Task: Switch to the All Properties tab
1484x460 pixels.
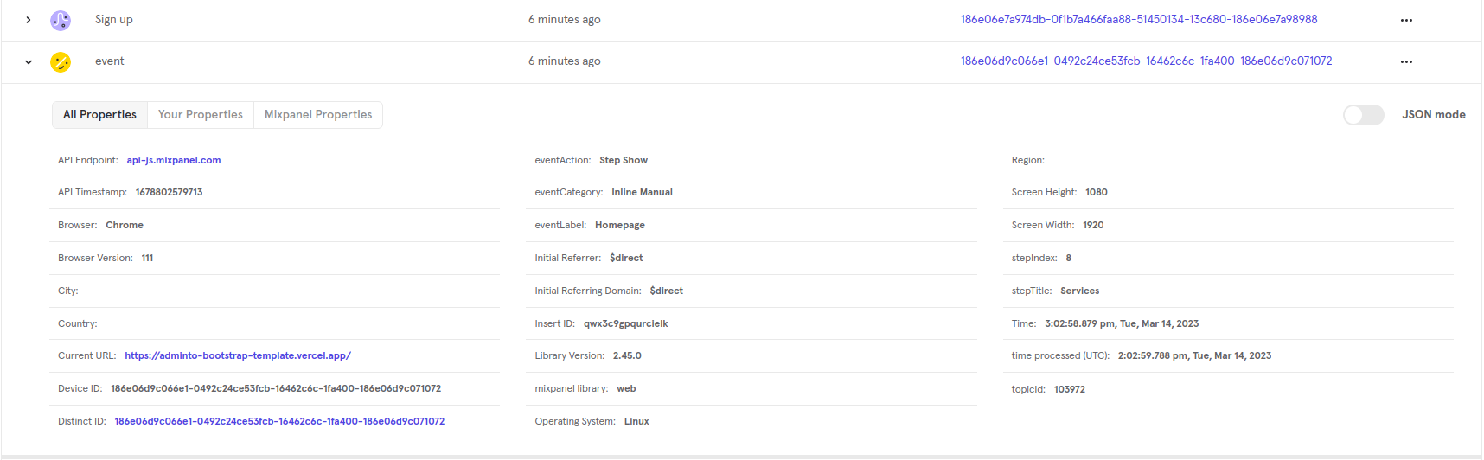Action: pyautogui.click(x=99, y=115)
